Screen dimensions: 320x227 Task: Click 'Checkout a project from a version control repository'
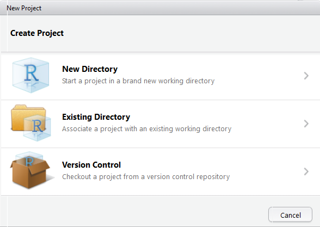click(146, 177)
